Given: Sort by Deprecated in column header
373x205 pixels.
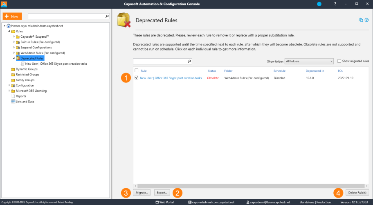Looking at the screenshot, I should click(x=315, y=71).
